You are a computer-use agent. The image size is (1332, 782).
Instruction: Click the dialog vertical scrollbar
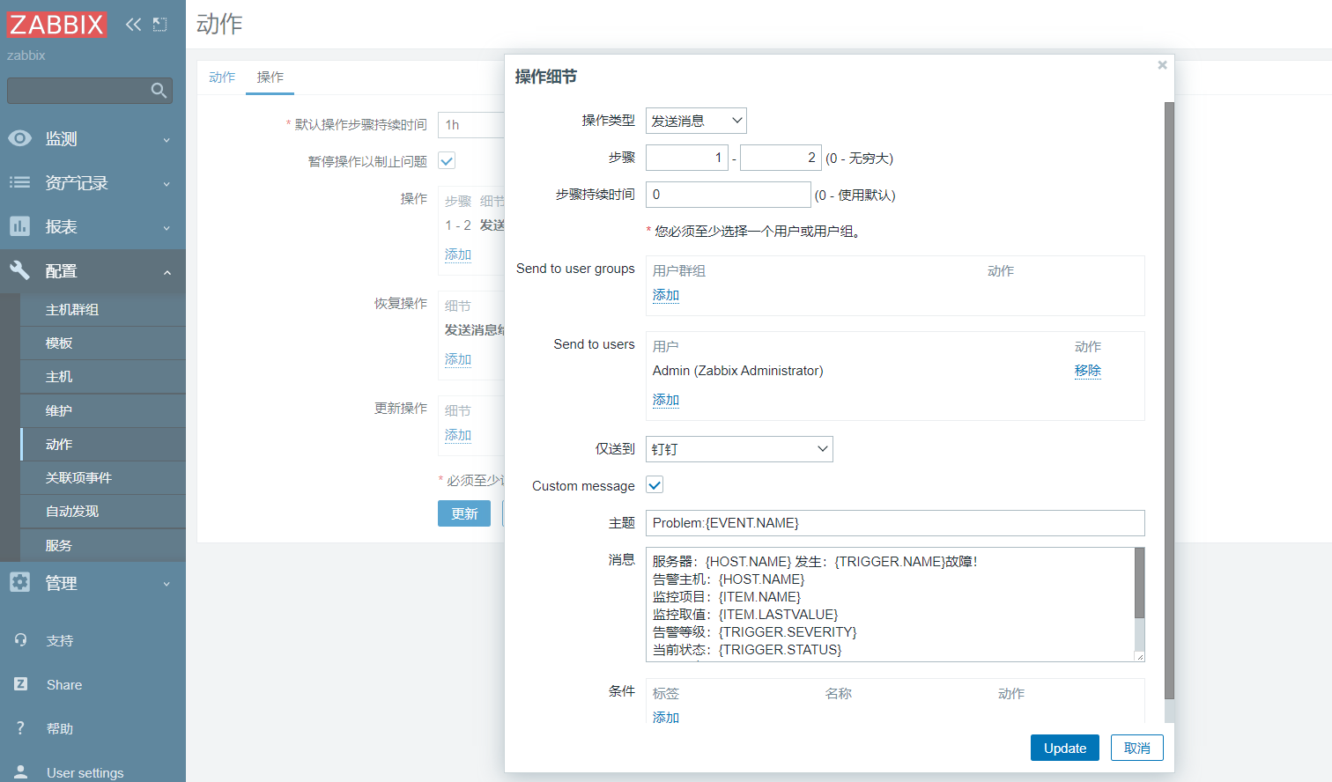coord(1169,401)
